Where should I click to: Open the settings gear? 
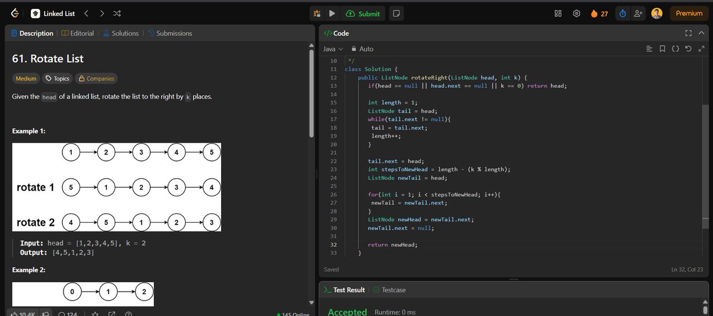tap(576, 13)
